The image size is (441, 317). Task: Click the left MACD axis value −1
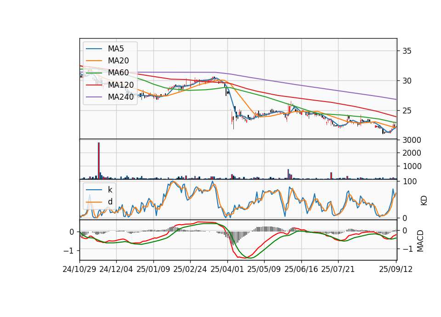[69, 250]
